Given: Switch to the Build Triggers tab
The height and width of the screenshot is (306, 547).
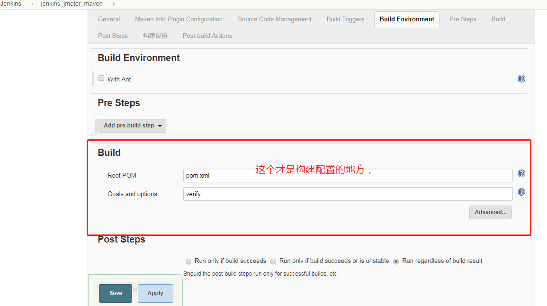Looking at the screenshot, I should tap(345, 19).
